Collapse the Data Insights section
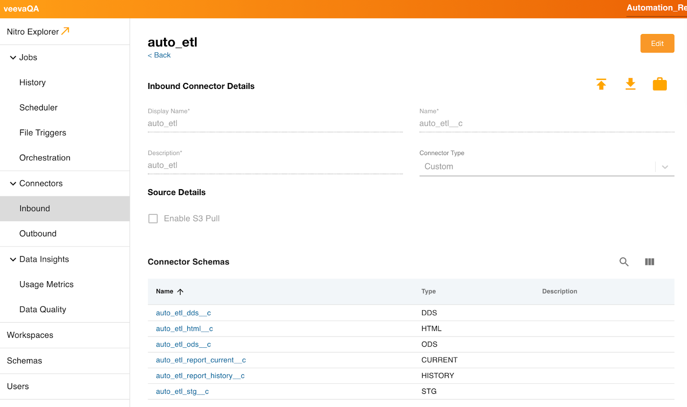Image resolution: width=687 pixels, height=407 pixels. (13, 259)
